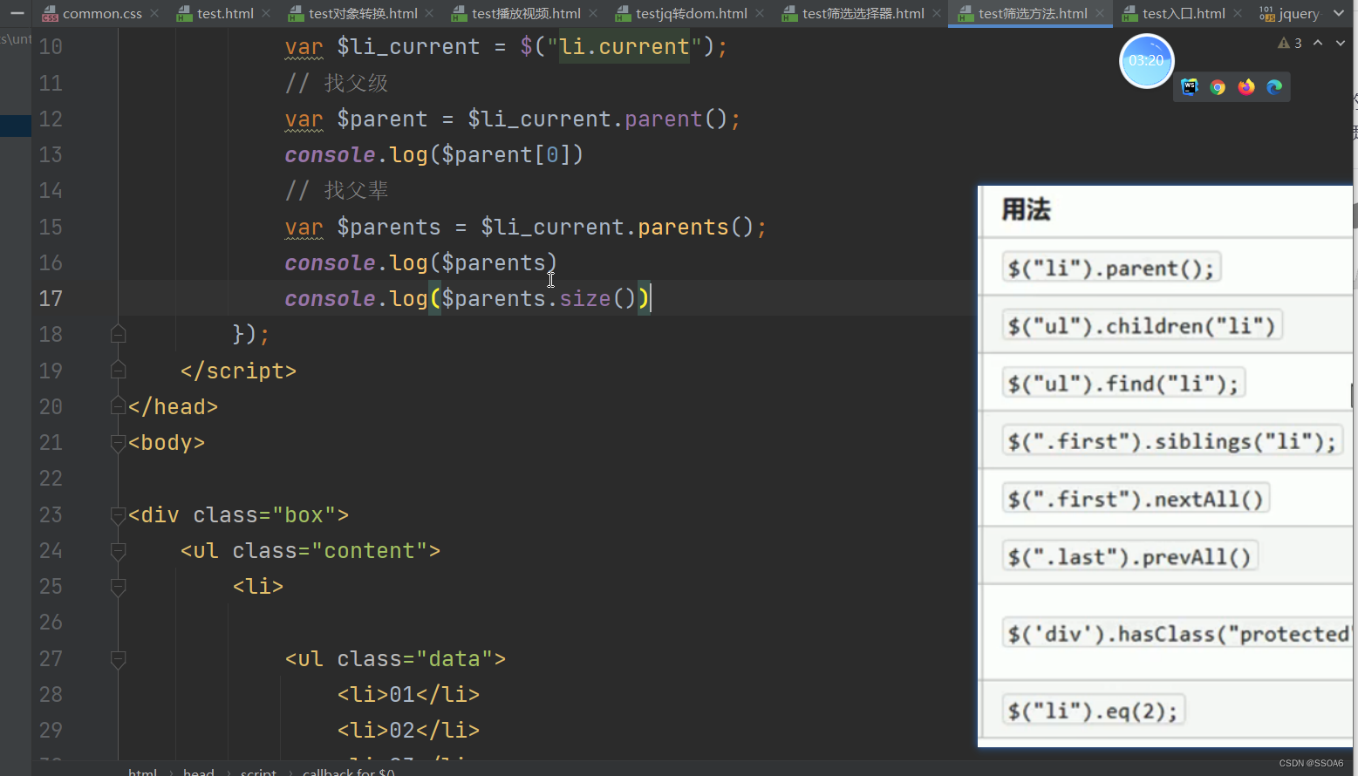The width and height of the screenshot is (1358, 776).
Task: Switch to common.css tab
Action: 102,13
